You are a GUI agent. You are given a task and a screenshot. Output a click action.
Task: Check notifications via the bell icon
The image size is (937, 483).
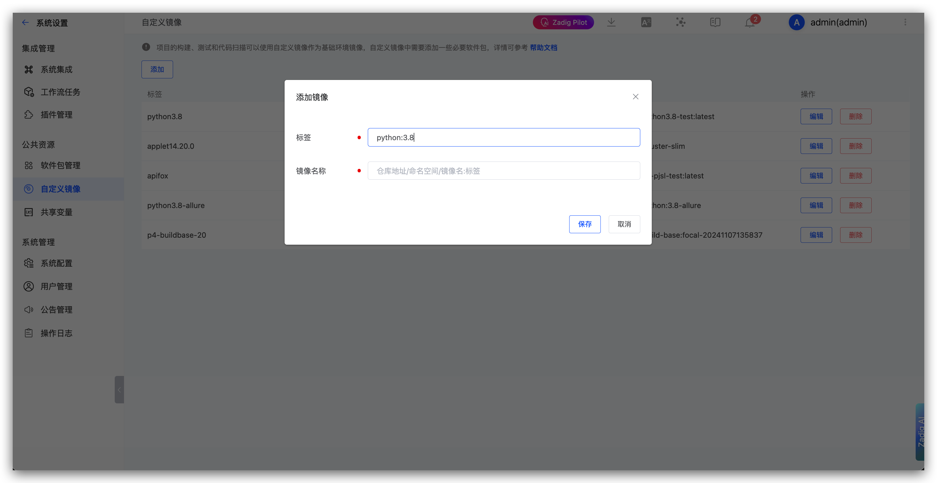750,22
